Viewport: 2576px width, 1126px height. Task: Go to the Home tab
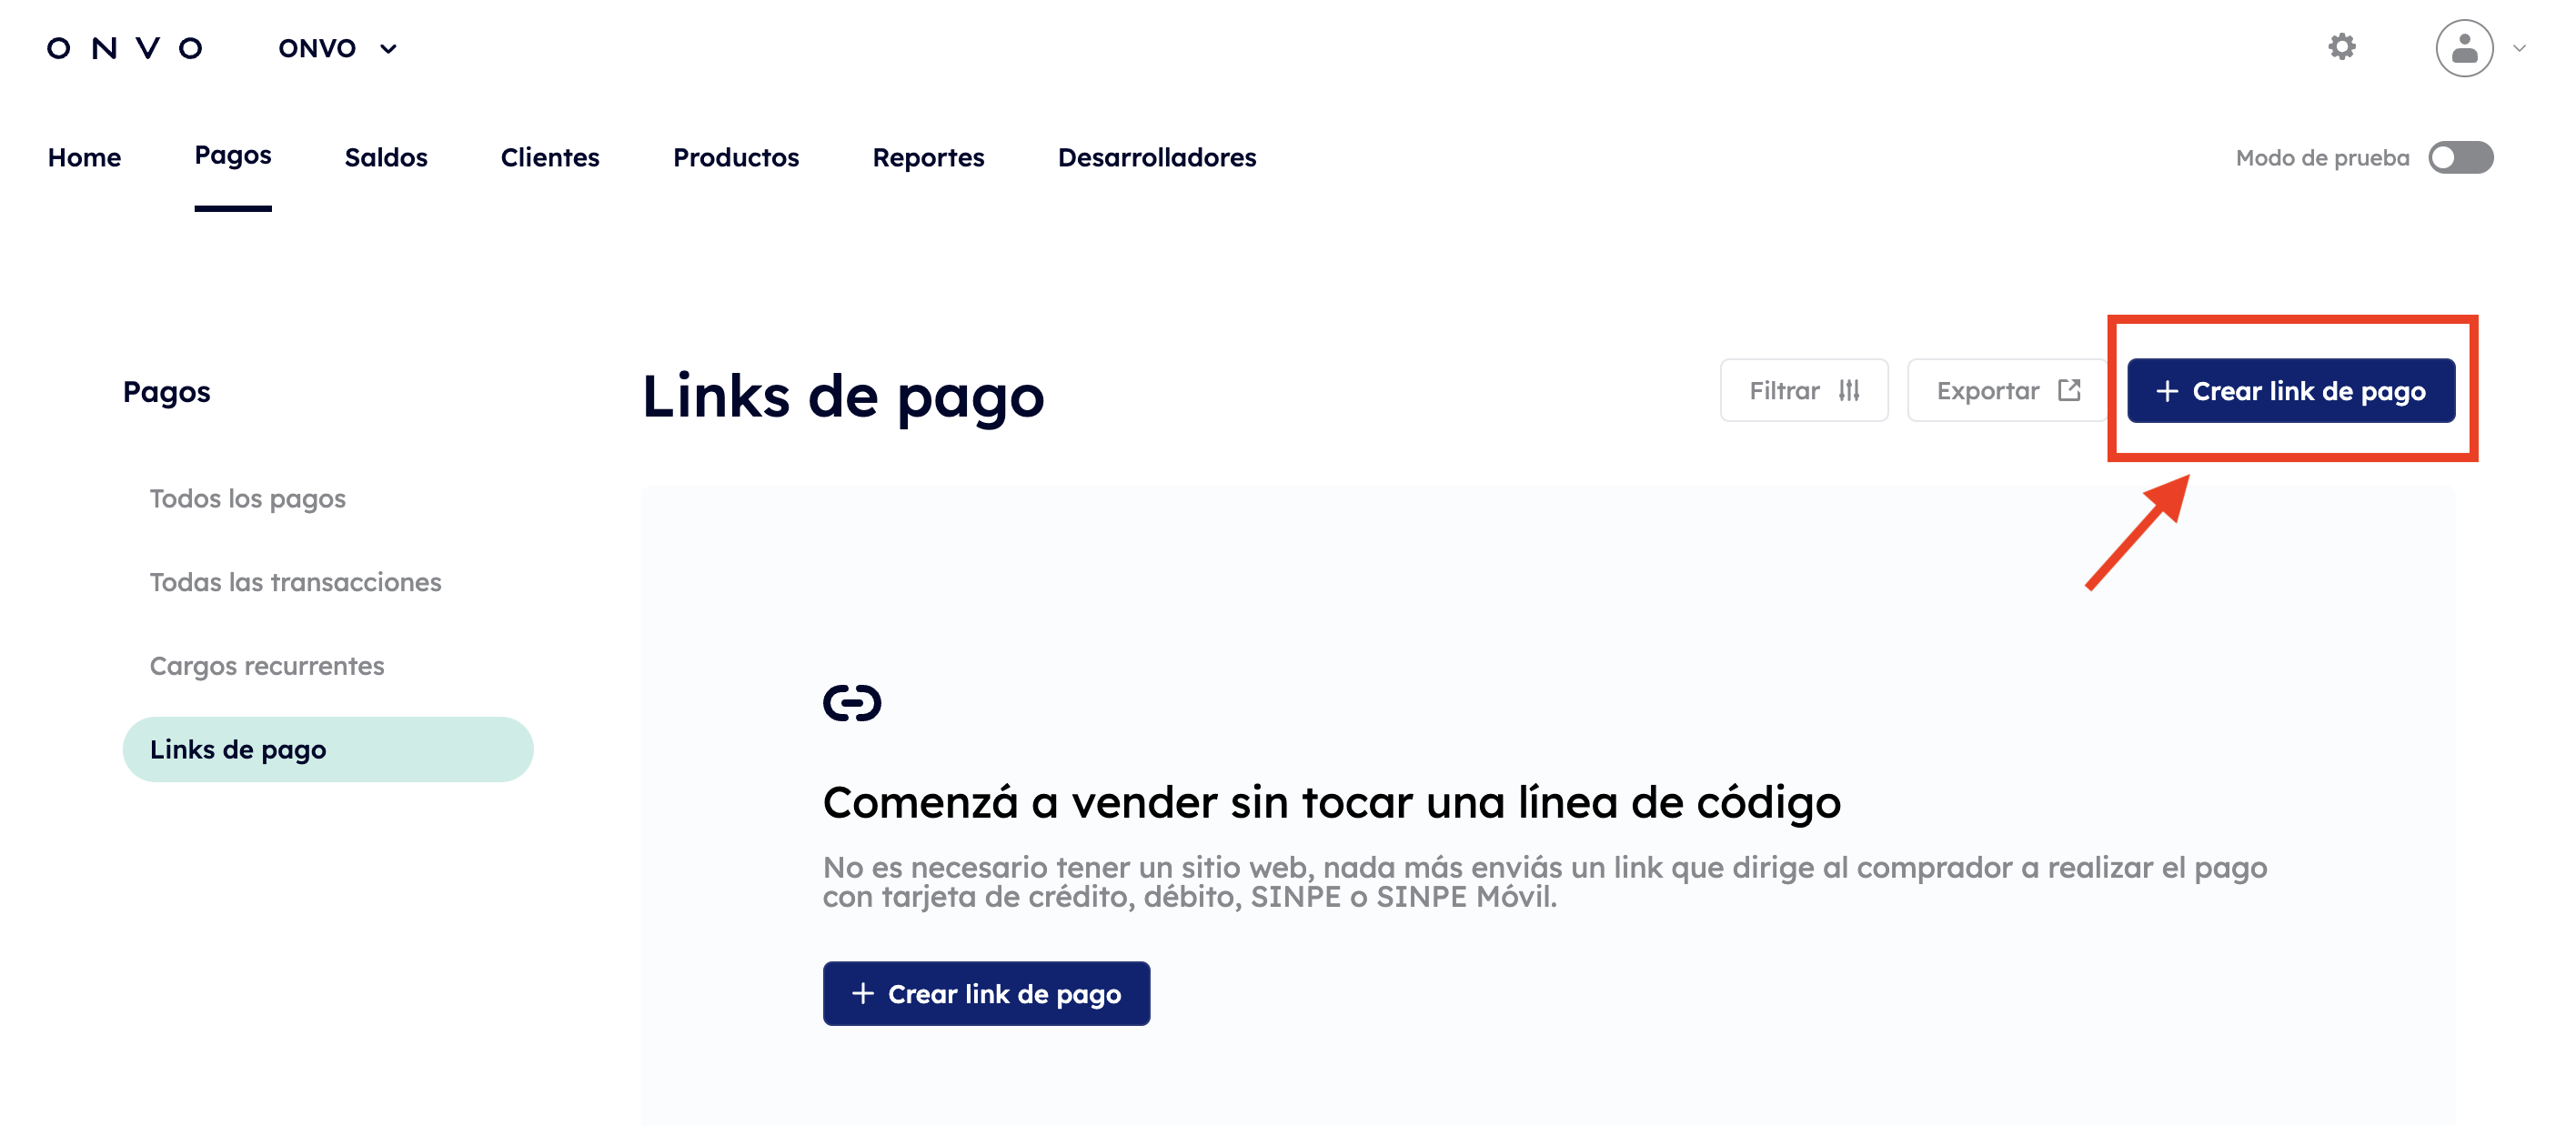click(84, 157)
